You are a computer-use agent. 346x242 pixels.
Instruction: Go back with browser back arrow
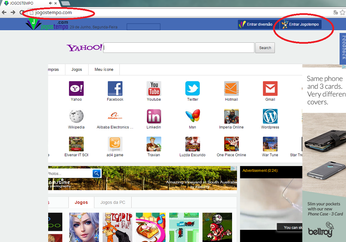pyautogui.click(x=4, y=12)
